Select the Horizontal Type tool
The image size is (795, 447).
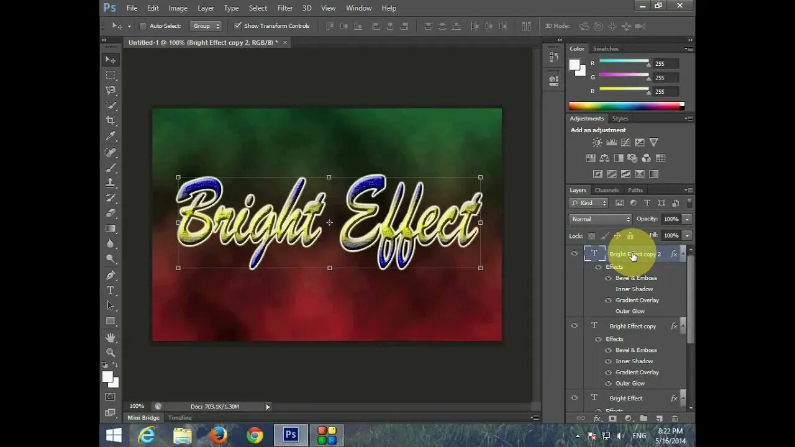(x=111, y=291)
